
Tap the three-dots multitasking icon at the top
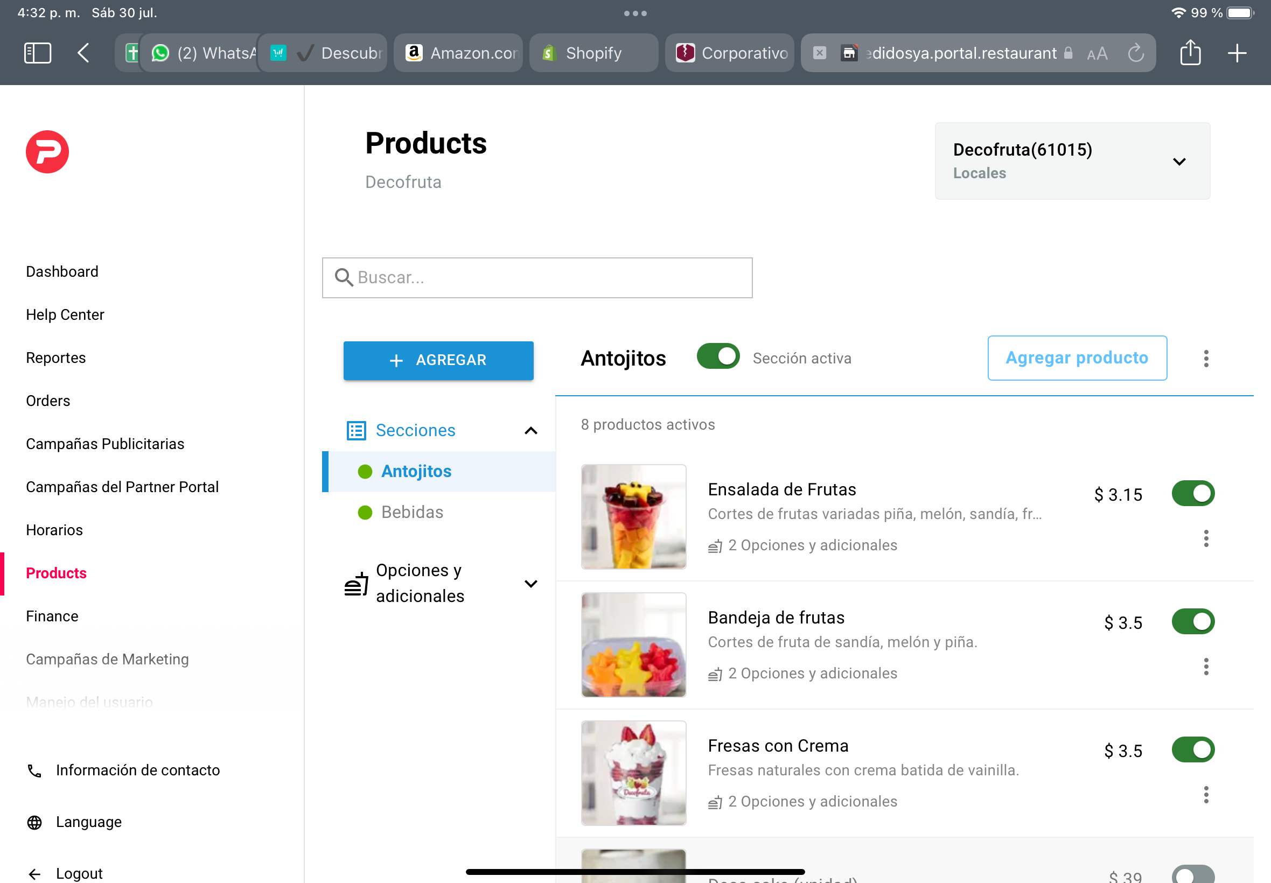tap(635, 13)
